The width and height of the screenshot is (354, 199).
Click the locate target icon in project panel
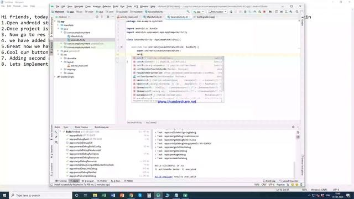pyautogui.click(x=97, y=17)
